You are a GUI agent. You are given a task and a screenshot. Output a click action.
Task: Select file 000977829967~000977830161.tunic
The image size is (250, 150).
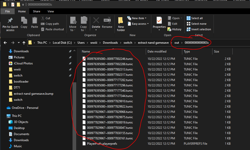tap(110, 138)
